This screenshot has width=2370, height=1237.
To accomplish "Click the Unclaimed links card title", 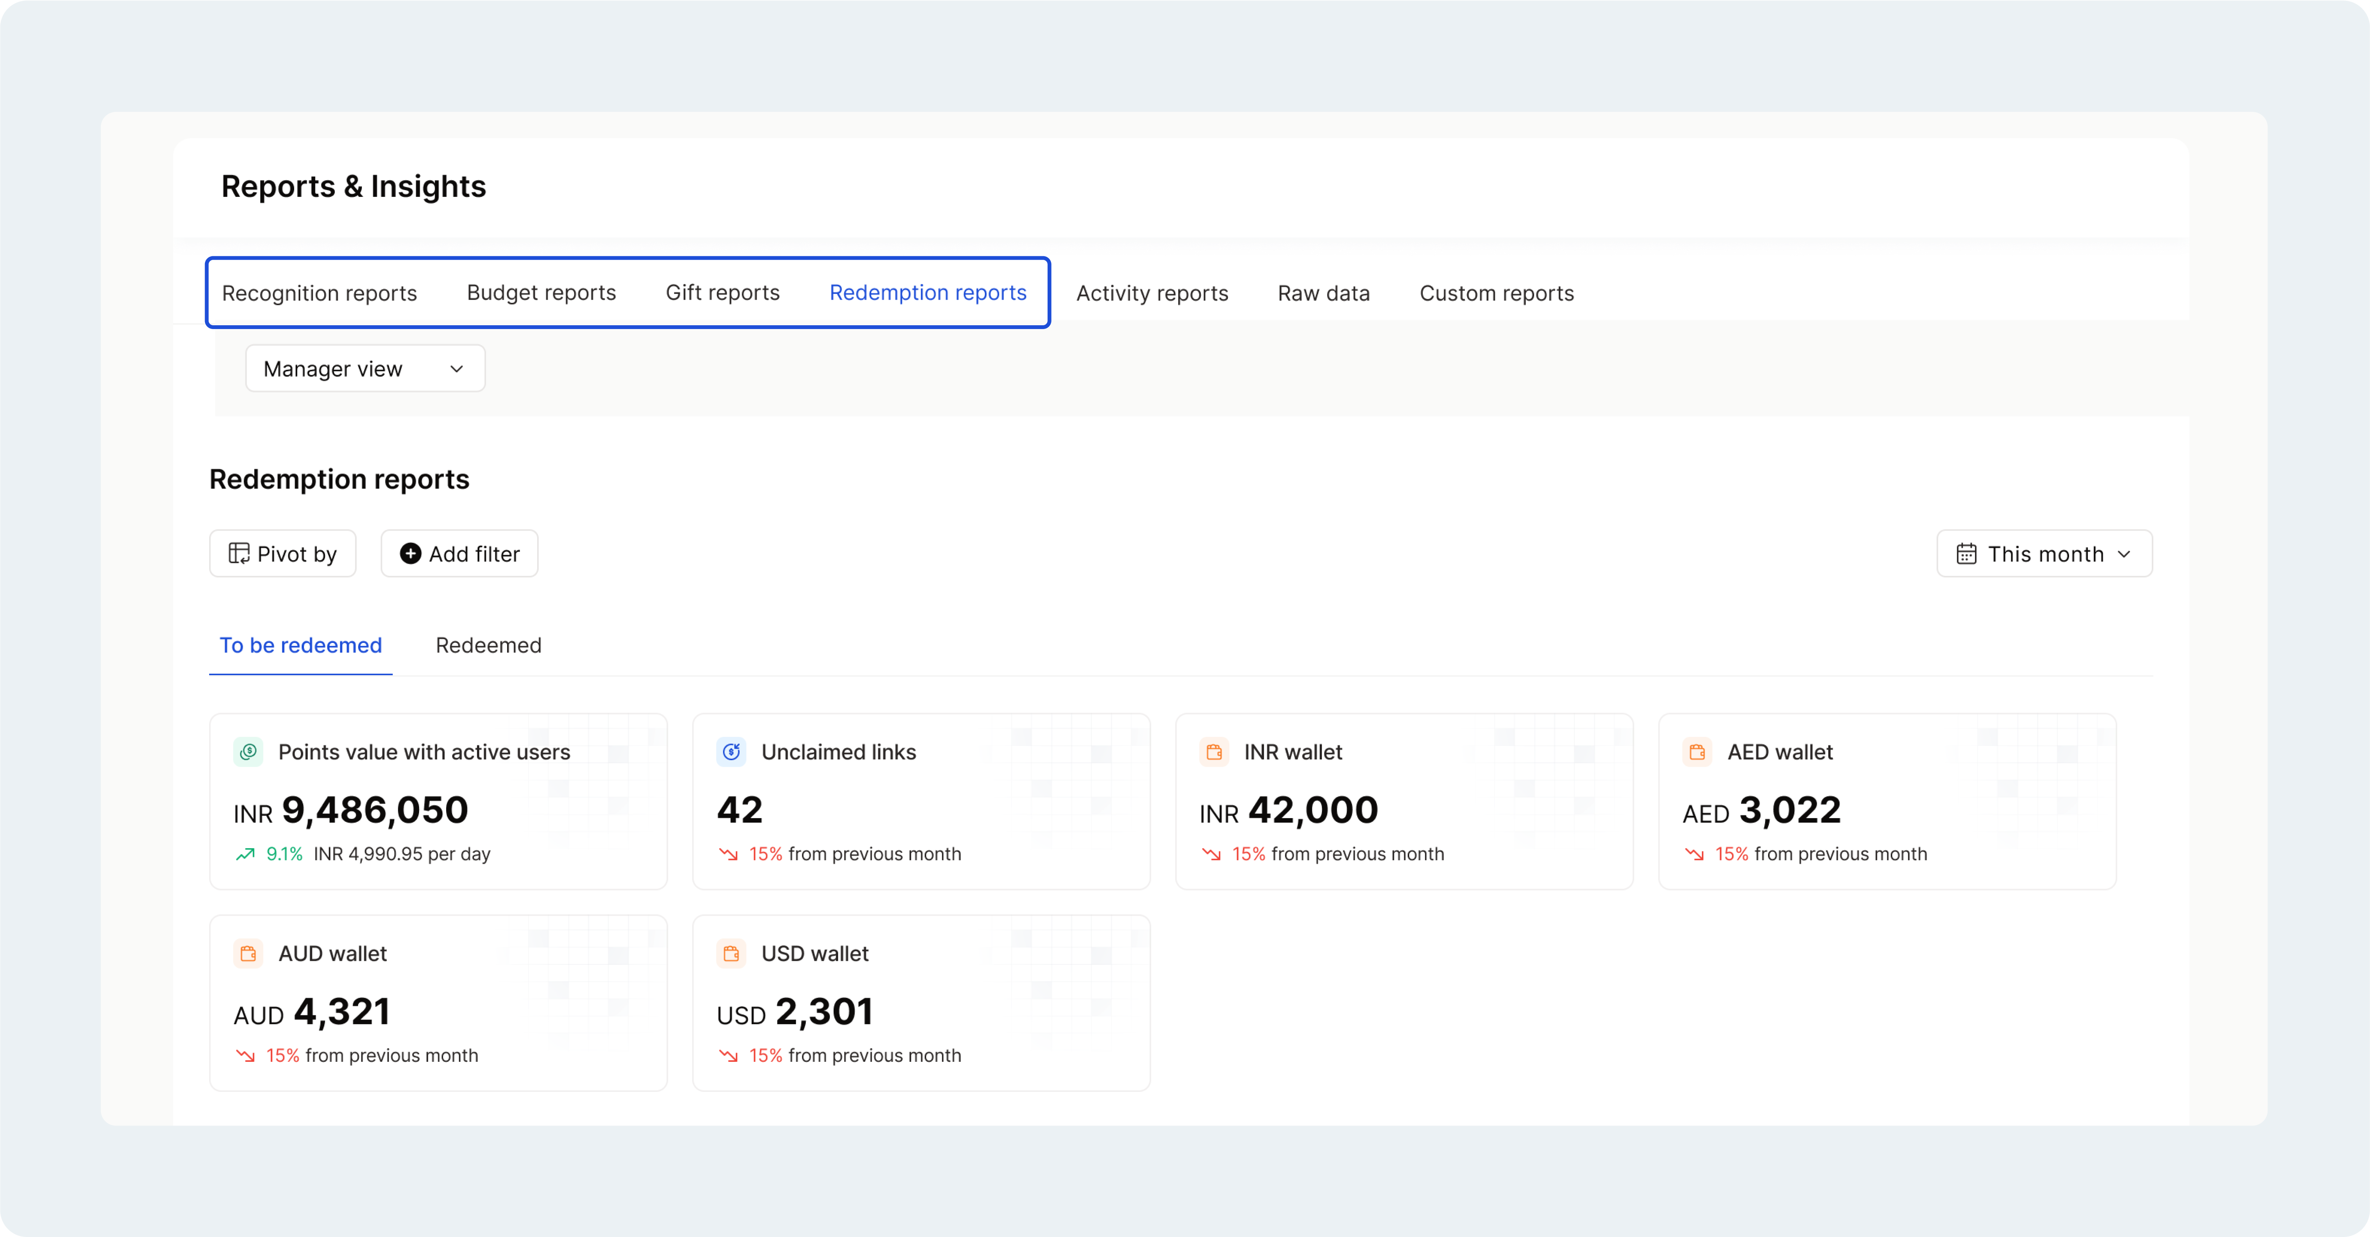I will 839,752.
